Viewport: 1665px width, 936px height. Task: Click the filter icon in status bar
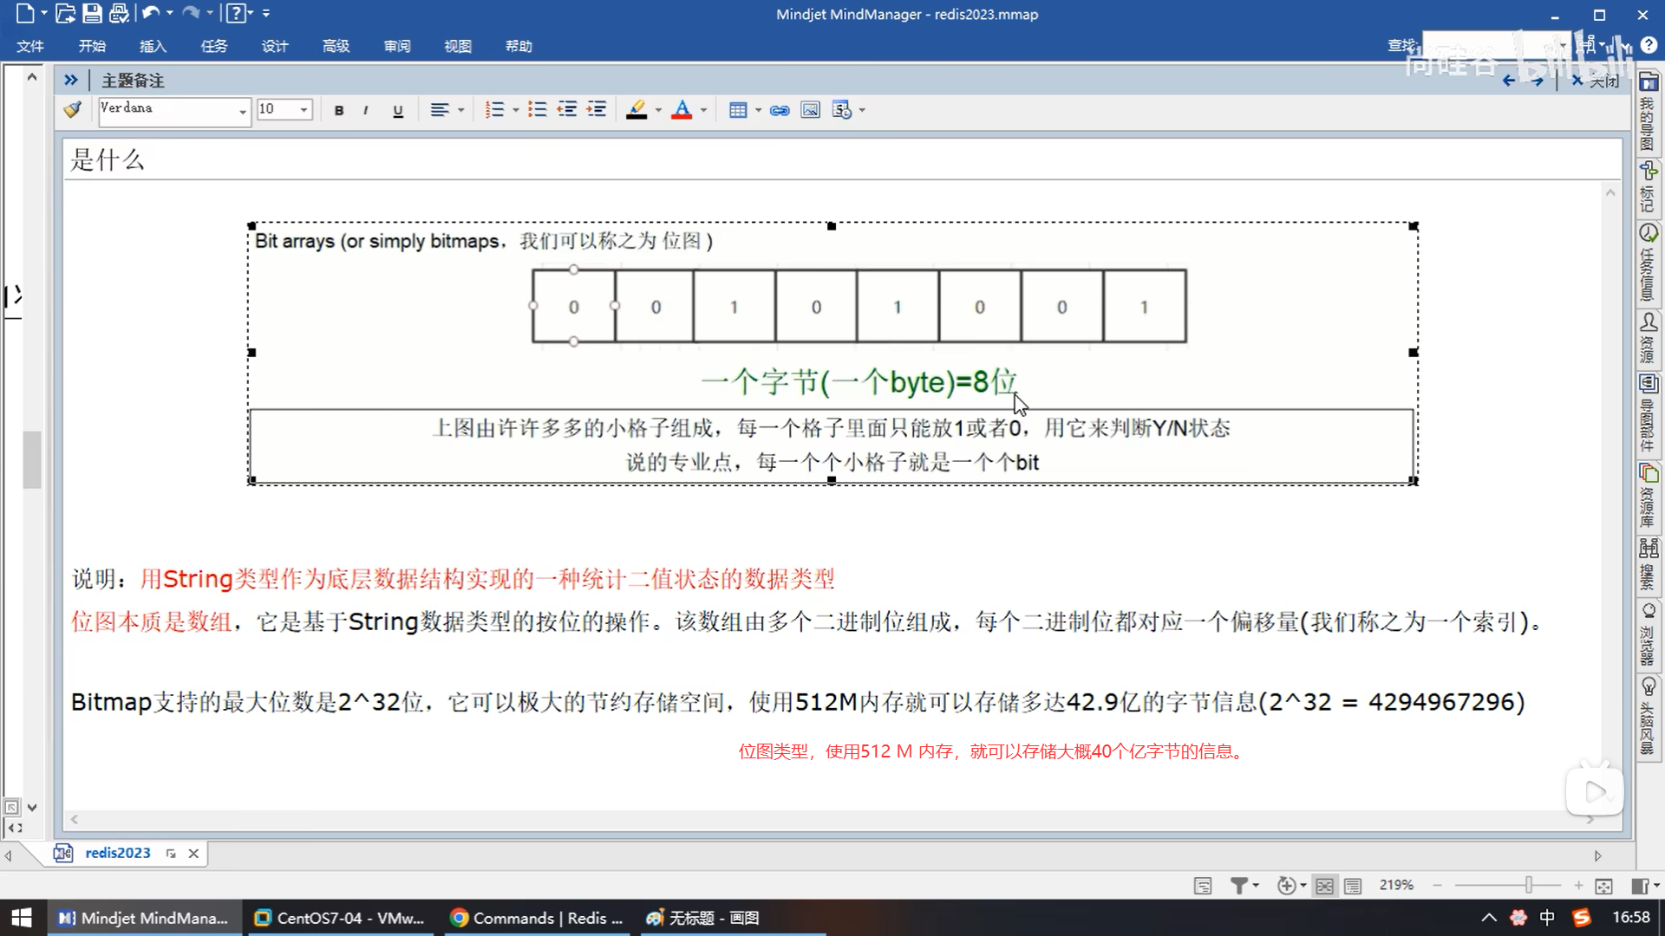(x=1239, y=885)
